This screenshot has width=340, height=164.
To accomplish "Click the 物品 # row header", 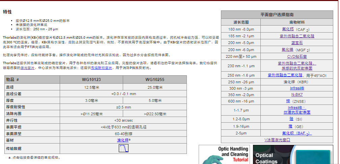I will point(32,80).
